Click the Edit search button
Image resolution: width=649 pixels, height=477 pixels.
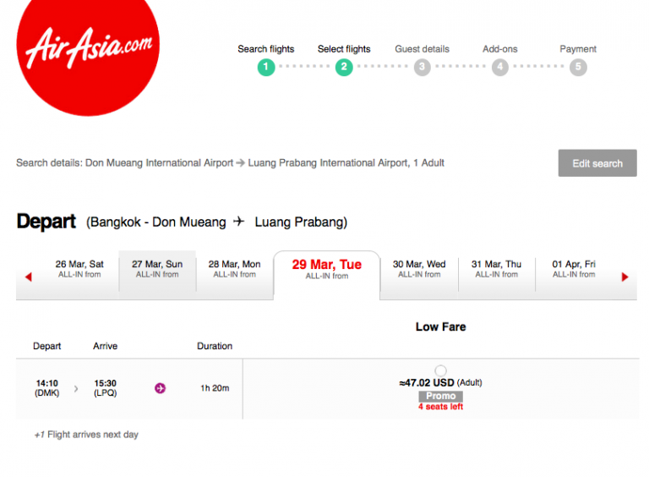pyautogui.click(x=597, y=163)
